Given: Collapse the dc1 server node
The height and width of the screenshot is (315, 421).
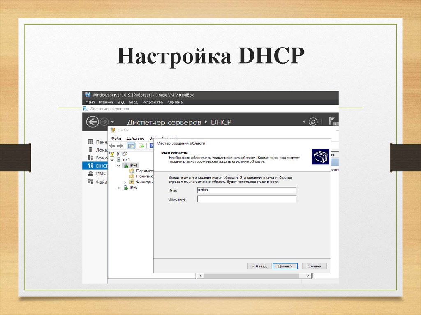Looking at the screenshot, I should point(112,160).
